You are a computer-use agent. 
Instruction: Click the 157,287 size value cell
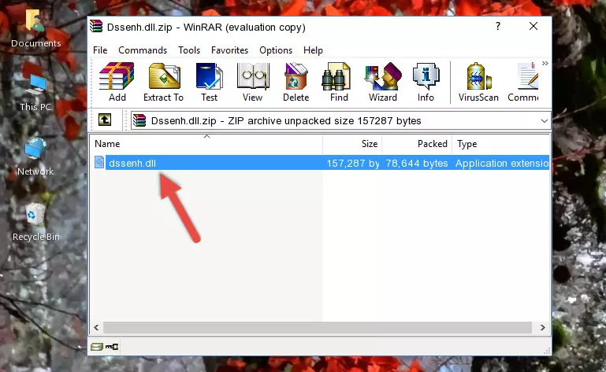[x=353, y=164]
